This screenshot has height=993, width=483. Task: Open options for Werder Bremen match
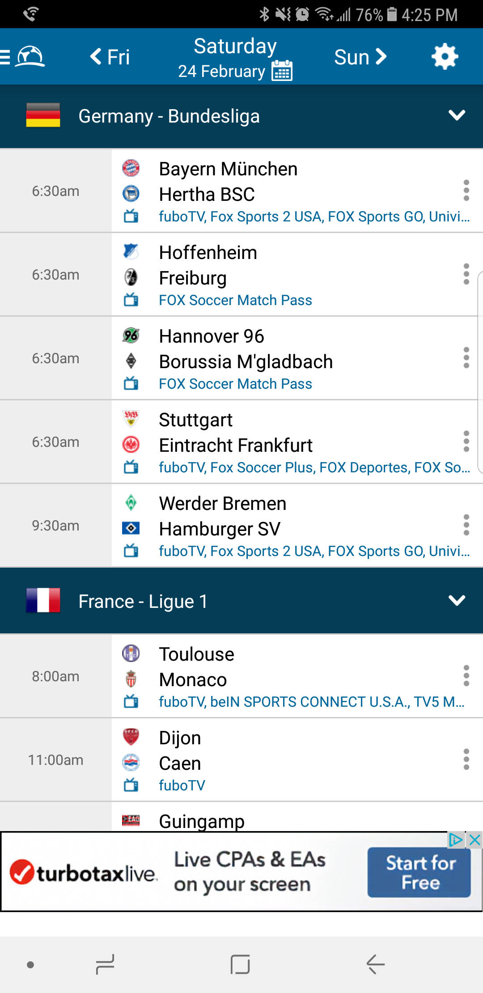[x=466, y=525]
